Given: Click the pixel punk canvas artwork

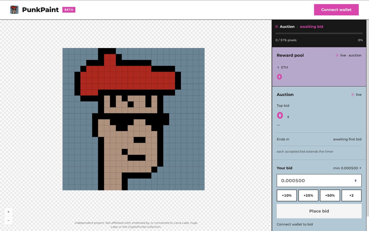Looking at the screenshot, I should tap(133, 119).
